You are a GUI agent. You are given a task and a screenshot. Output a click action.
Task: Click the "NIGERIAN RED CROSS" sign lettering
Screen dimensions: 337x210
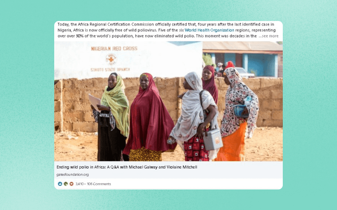pos(114,49)
